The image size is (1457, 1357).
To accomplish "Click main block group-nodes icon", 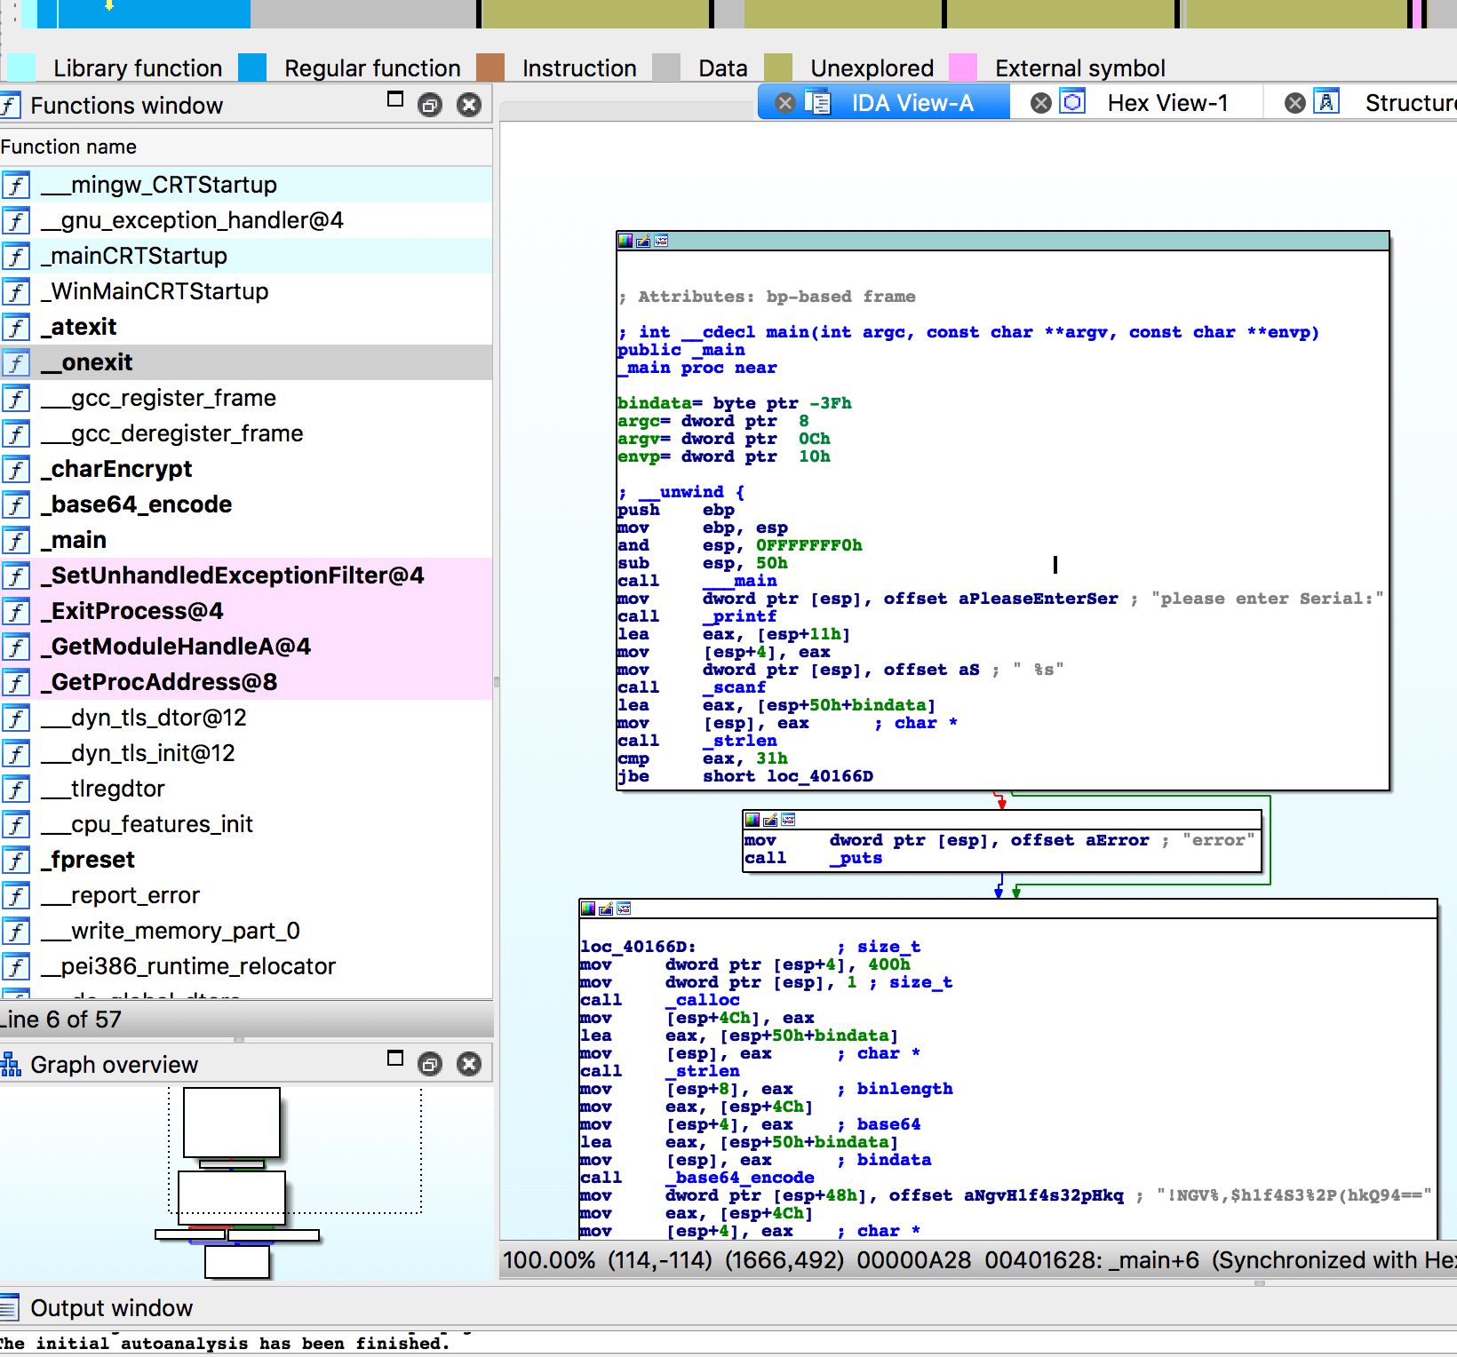I will [x=661, y=241].
